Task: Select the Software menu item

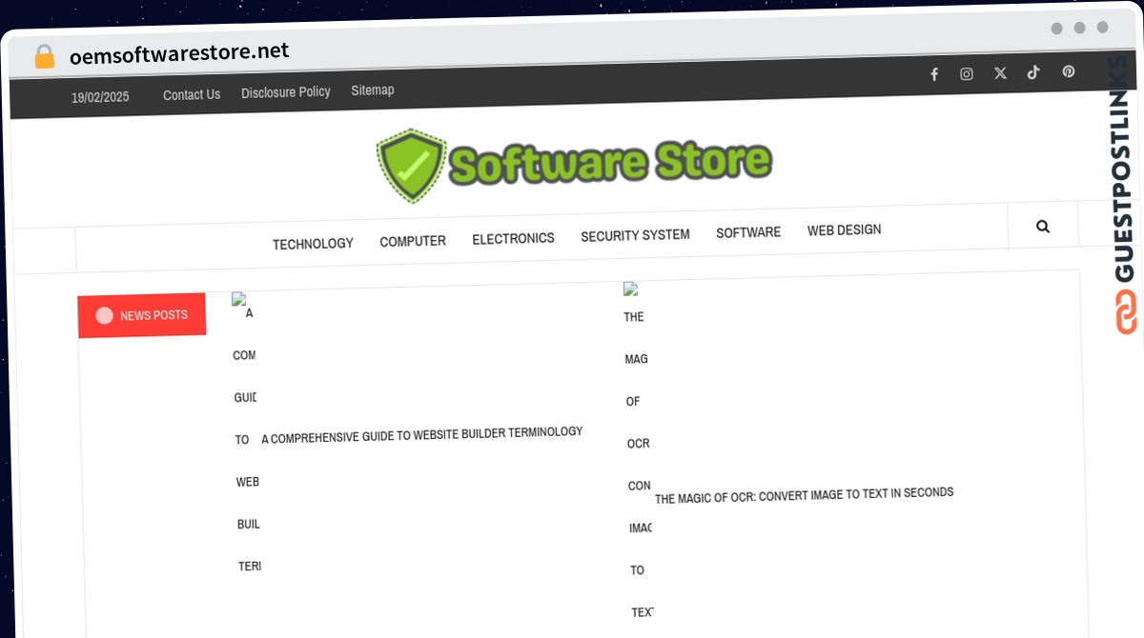Action: (x=748, y=231)
